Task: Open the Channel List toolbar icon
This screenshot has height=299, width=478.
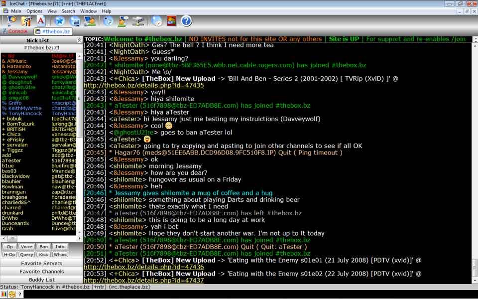Action: [76, 21]
